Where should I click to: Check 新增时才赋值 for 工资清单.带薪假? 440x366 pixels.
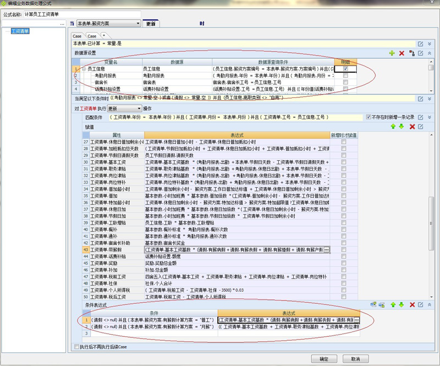coord(343,250)
